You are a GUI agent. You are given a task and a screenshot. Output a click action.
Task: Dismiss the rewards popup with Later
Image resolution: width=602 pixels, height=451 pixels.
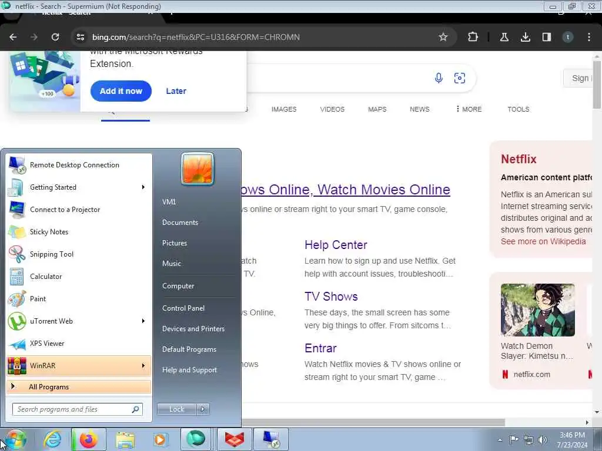tap(176, 91)
